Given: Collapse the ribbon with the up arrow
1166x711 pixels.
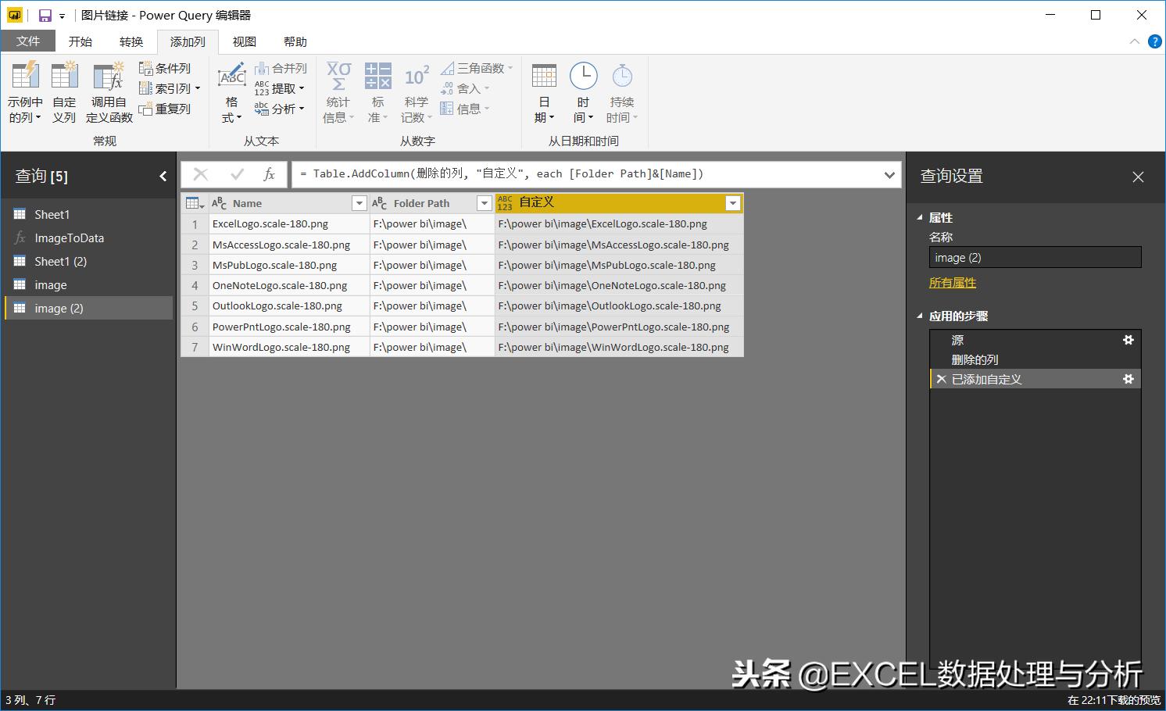Looking at the screenshot, I should tap(1135, 43).
